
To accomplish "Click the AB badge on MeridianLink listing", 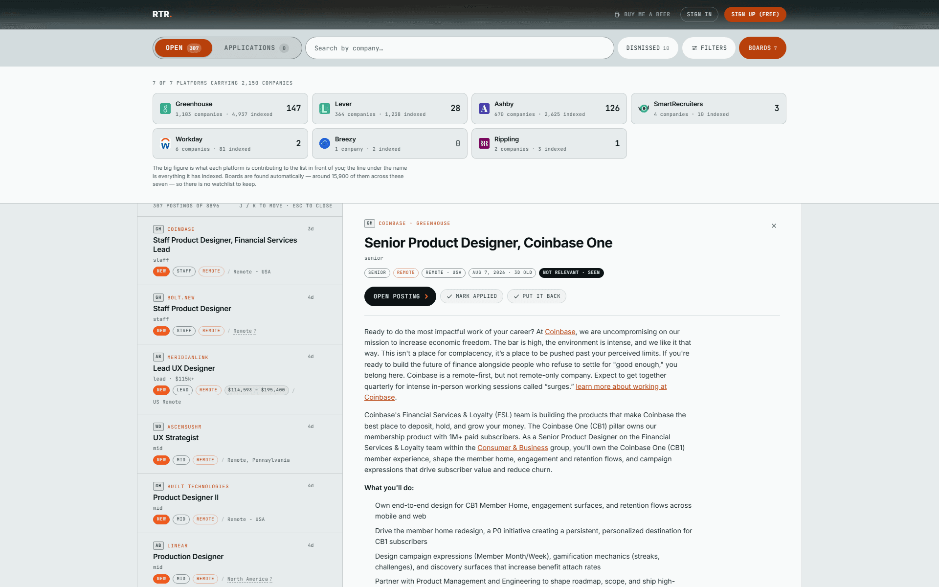I will [x=158, y=357].
